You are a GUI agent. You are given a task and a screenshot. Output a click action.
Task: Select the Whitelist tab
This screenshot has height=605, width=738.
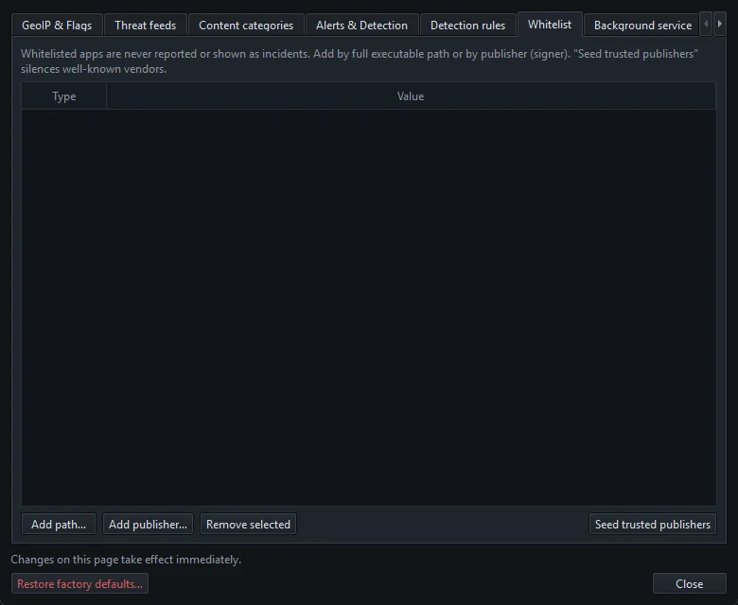550,24
